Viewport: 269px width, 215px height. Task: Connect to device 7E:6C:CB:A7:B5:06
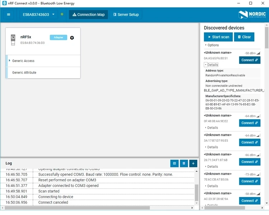click(x=250, y=181)
